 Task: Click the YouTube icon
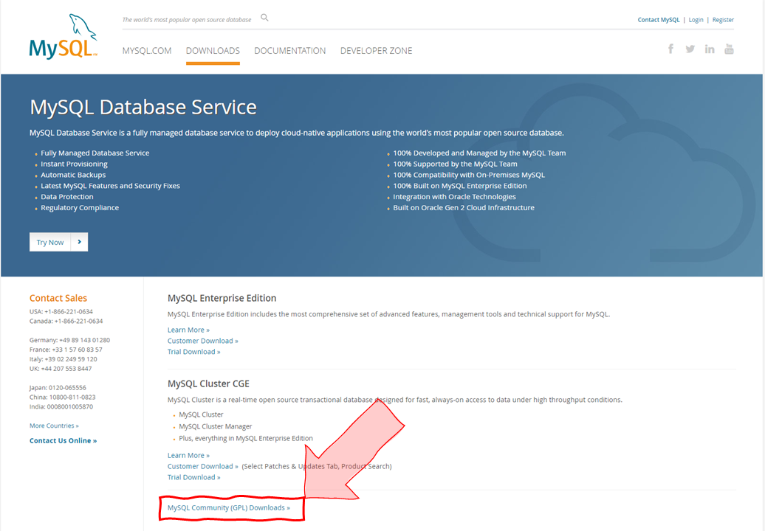coord(729,49)
